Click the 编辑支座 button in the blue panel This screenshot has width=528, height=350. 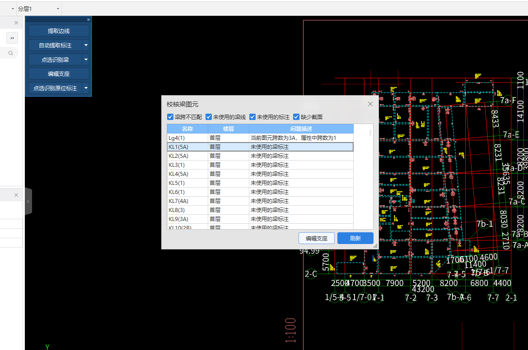(x=59, y=74)
